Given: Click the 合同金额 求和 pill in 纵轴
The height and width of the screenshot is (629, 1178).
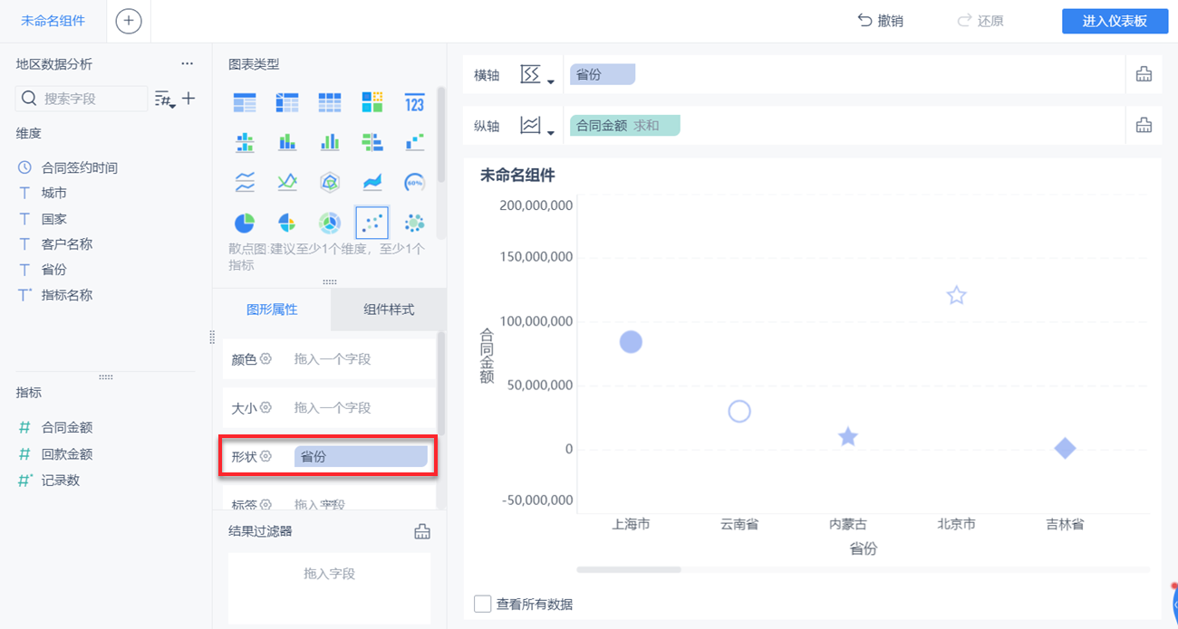Looking at the screenshot, I should click(x=624, y=126).
